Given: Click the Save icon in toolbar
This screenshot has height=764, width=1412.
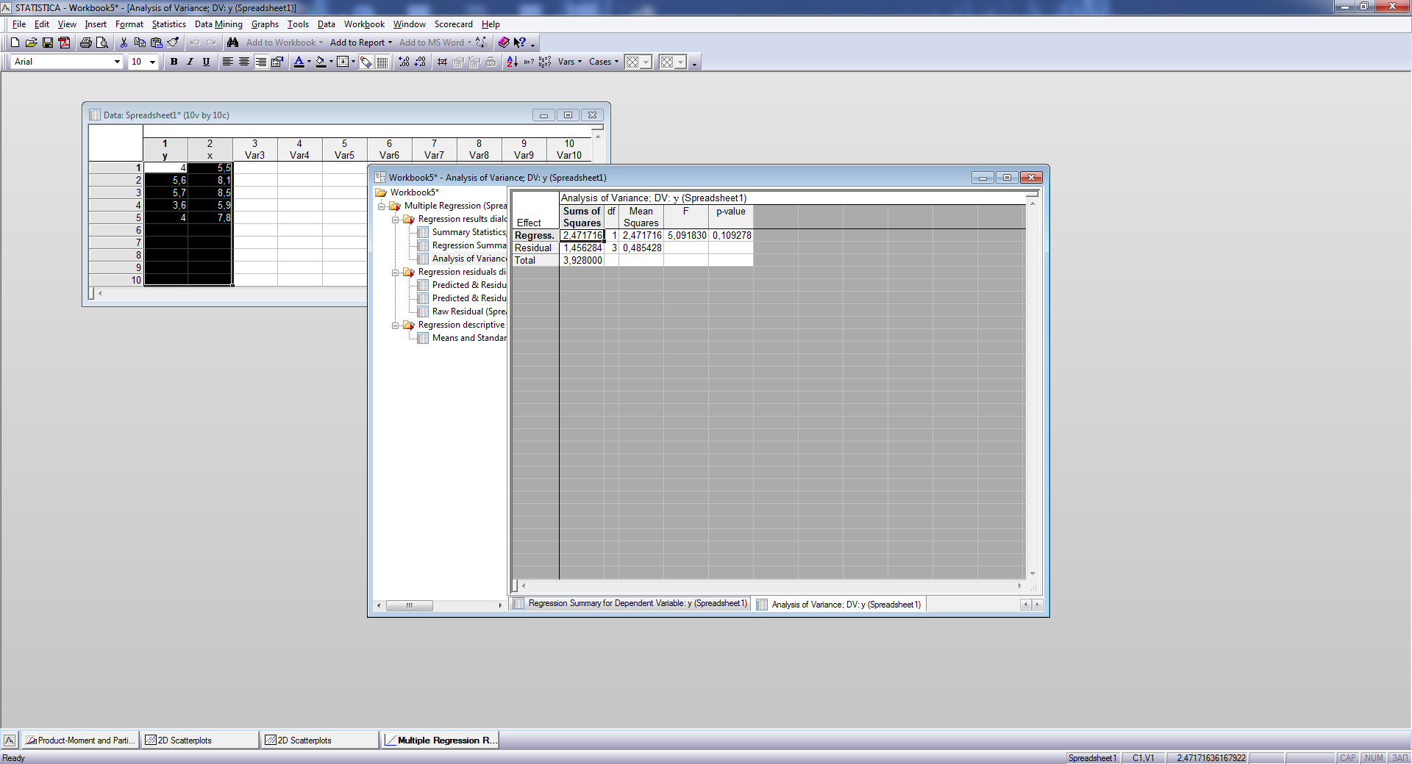Looking at the screenshot, I should coord(48,43).
